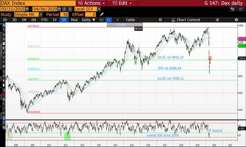This screenshot has width=246, height=147.
Task: Edit the Period 50 field
Action: point(64,14)
